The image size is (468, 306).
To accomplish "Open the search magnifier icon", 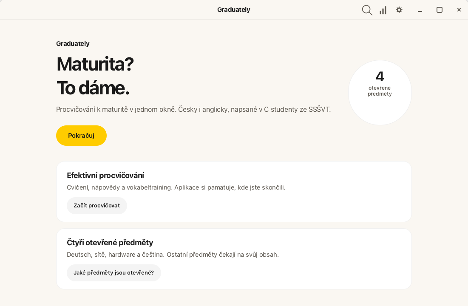I will pos(367,10).
